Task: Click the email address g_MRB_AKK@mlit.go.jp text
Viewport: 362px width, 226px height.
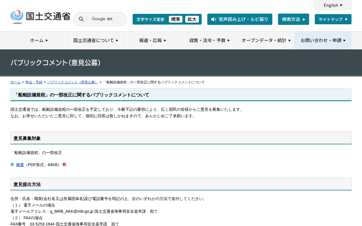Action: (72, 211)
